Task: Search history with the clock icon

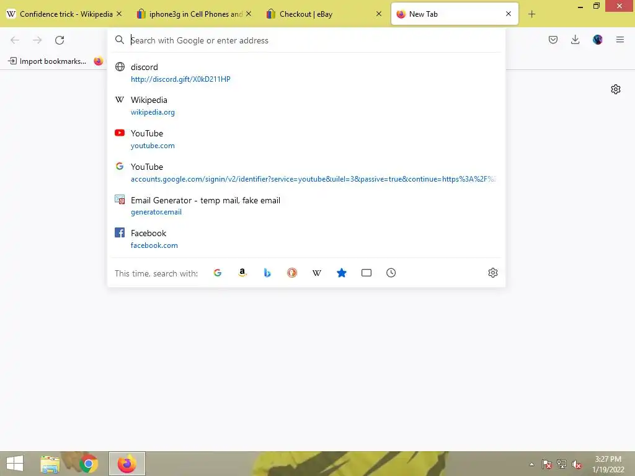Action: tap(391, 273)
